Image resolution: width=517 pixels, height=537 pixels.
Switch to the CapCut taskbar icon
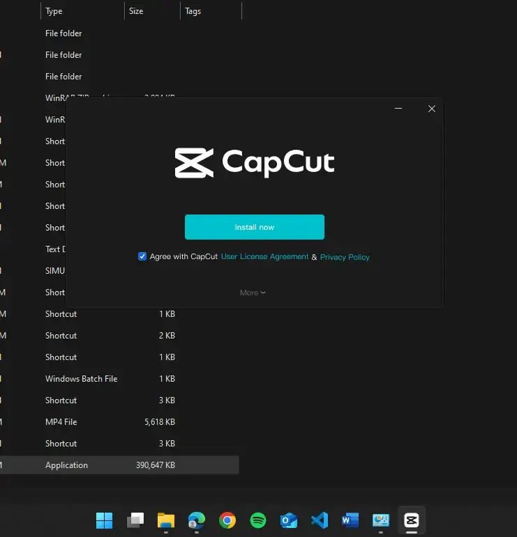(x=412, y=520)
